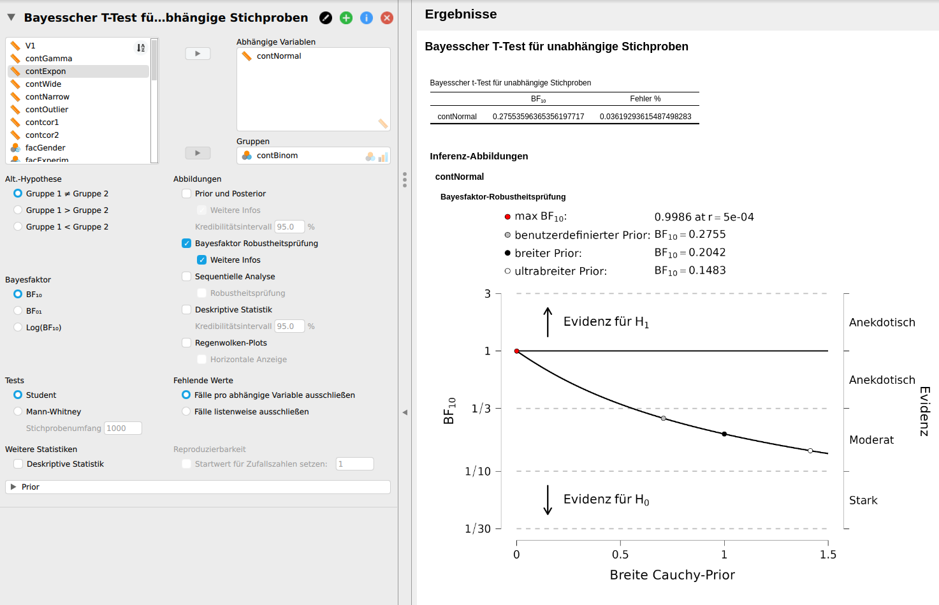Edit the analysis title with the pencil icon
Image resolution: width=939 pixels, height=605 pixels.
326,18
